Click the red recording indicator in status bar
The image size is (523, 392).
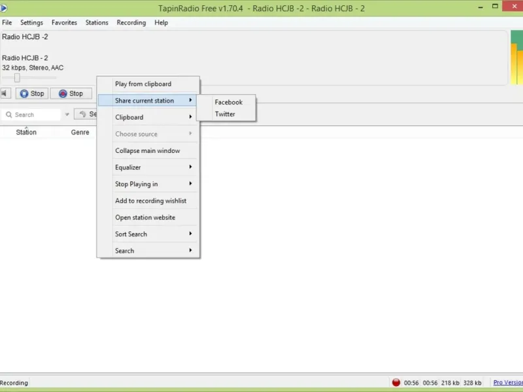point(396,382)
